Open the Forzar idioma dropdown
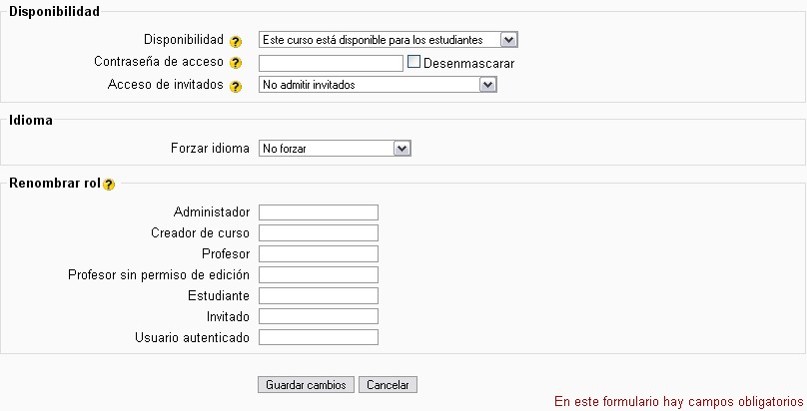The width and height of the screenshot is (807, 411). (335, 149)
